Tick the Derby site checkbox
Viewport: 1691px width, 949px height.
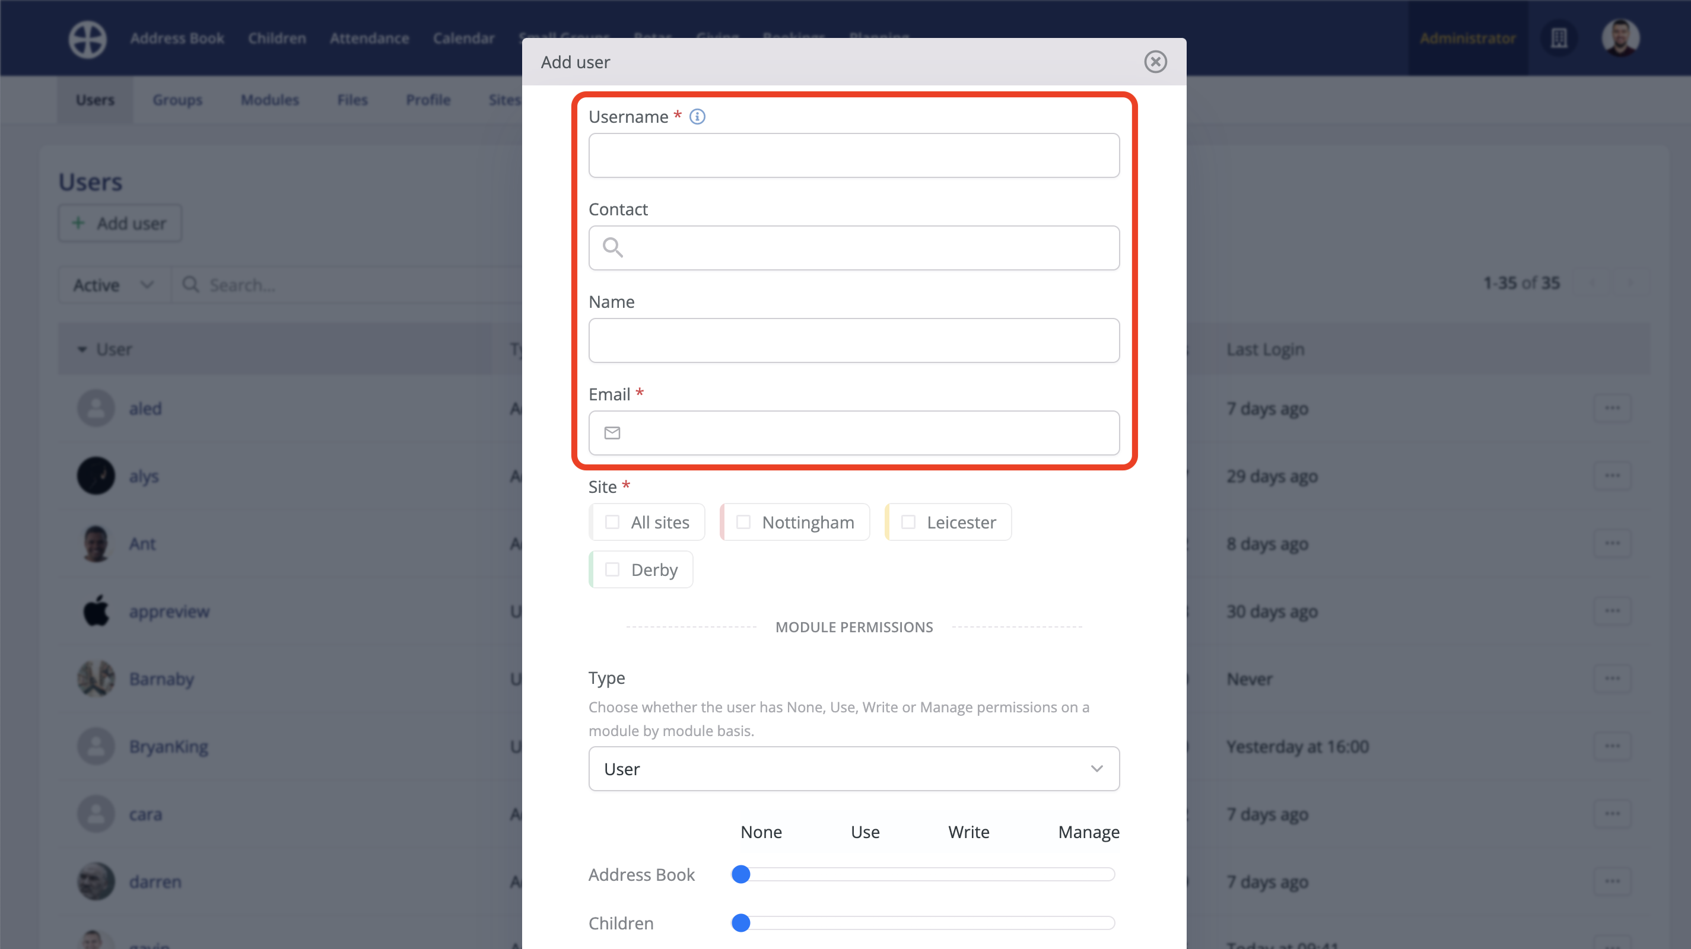click(x=612, y=569)
